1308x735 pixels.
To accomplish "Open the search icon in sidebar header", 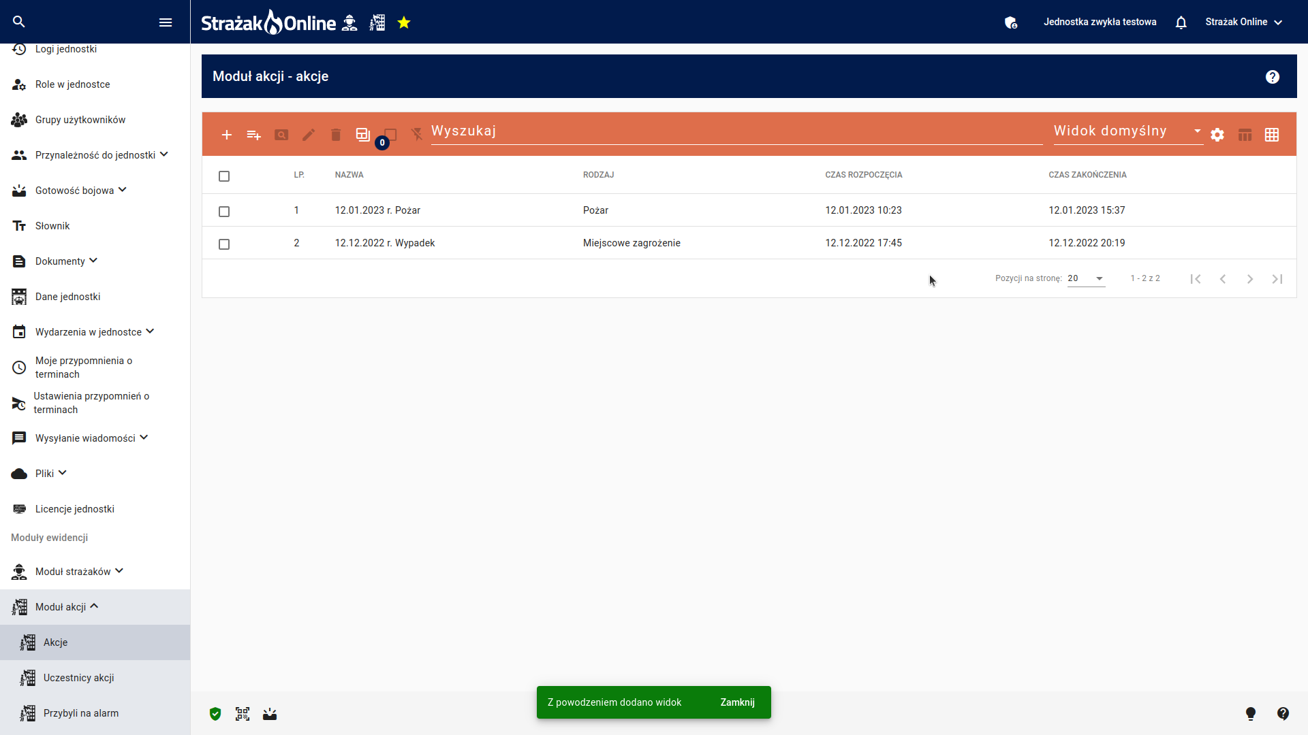I will (x=19, y=22).
